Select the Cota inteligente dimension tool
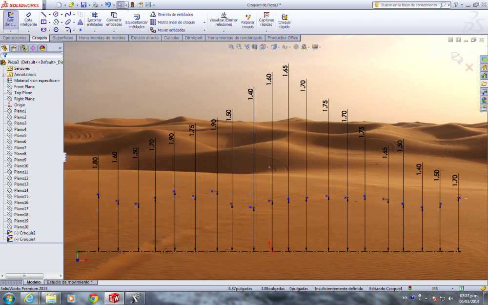The height and width of the screenshot is (305, 488). coord(28,20)
